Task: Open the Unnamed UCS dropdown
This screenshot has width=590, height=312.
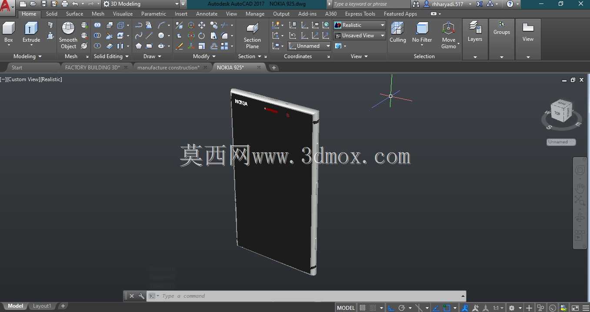Action: pos(309,46)
